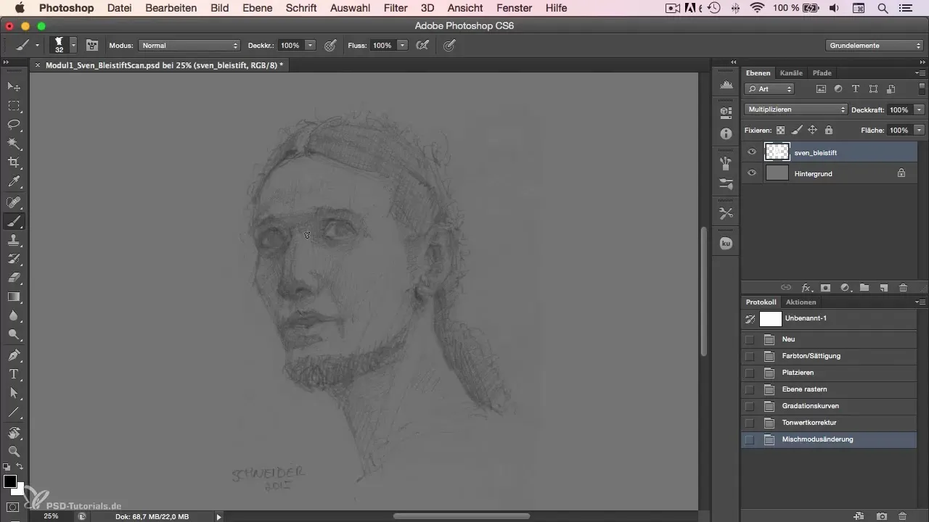Screen dimensions: 929x522
Task: Select the History Brush tool
Action: click(14, 259)
